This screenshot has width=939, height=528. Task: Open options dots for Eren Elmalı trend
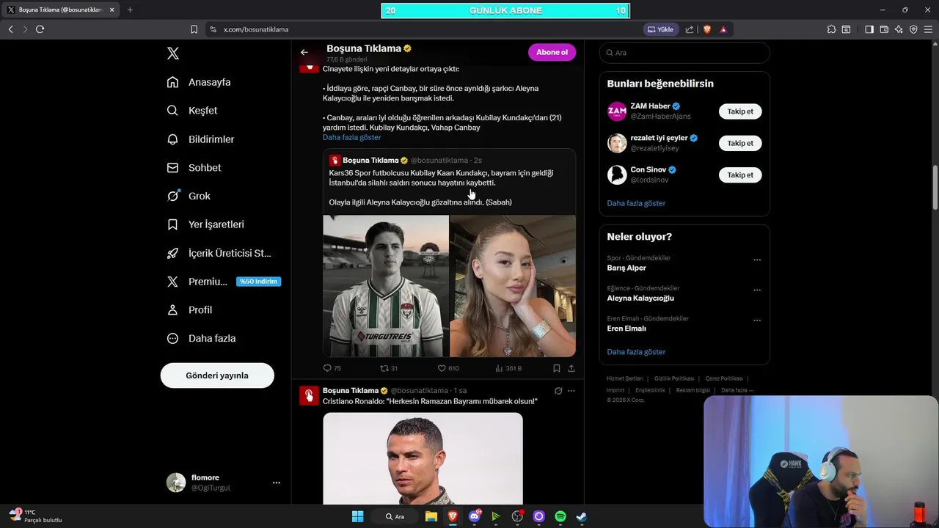click(757, 320)
